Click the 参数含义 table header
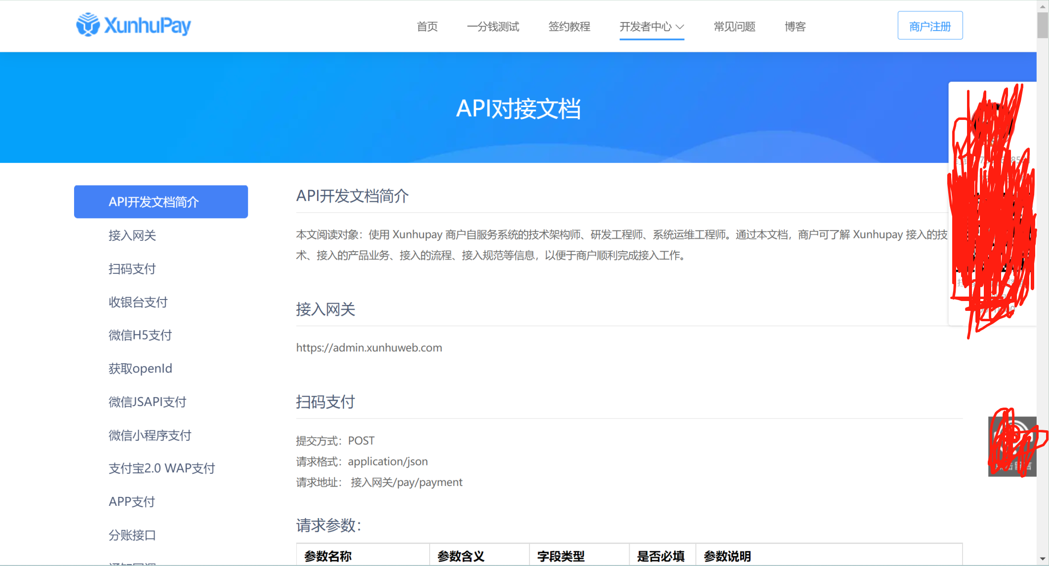 [x=461, y=556]
